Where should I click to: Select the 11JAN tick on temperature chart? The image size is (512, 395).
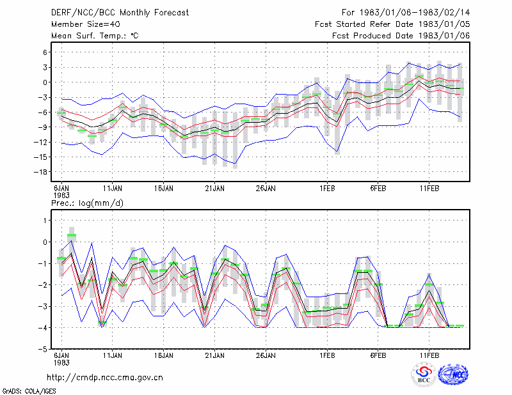113,189
